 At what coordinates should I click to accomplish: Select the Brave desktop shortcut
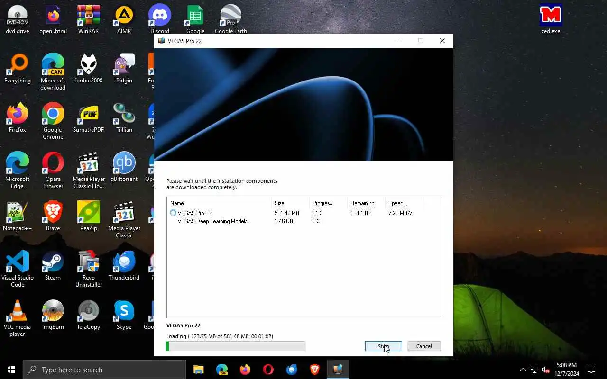(53, 217)
